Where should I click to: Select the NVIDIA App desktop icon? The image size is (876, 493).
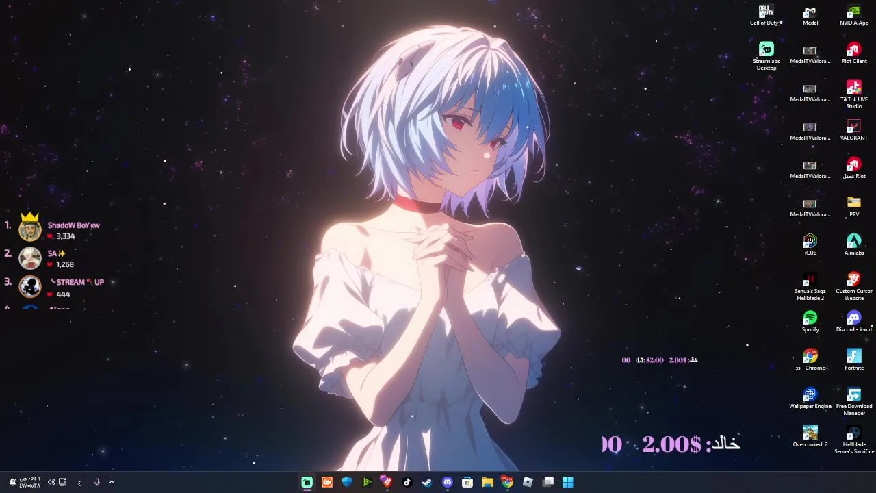click(854, 16)
